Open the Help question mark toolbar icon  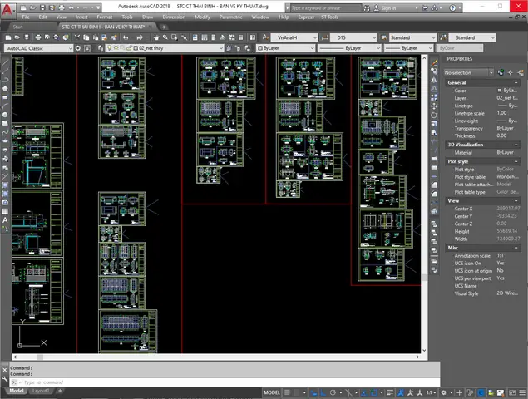point(253,37)
